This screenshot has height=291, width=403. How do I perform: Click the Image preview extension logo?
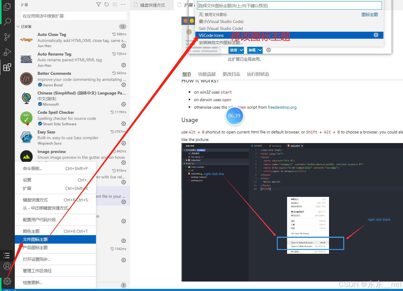pyautogui.click(x=26, y=156)
